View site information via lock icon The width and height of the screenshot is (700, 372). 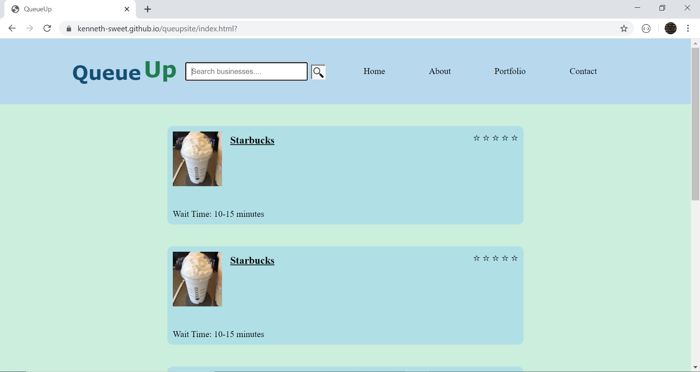point(69,29)
